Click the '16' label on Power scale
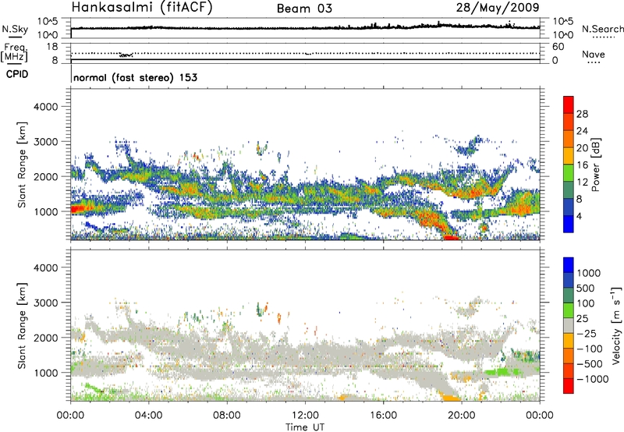 pos(582,165)
